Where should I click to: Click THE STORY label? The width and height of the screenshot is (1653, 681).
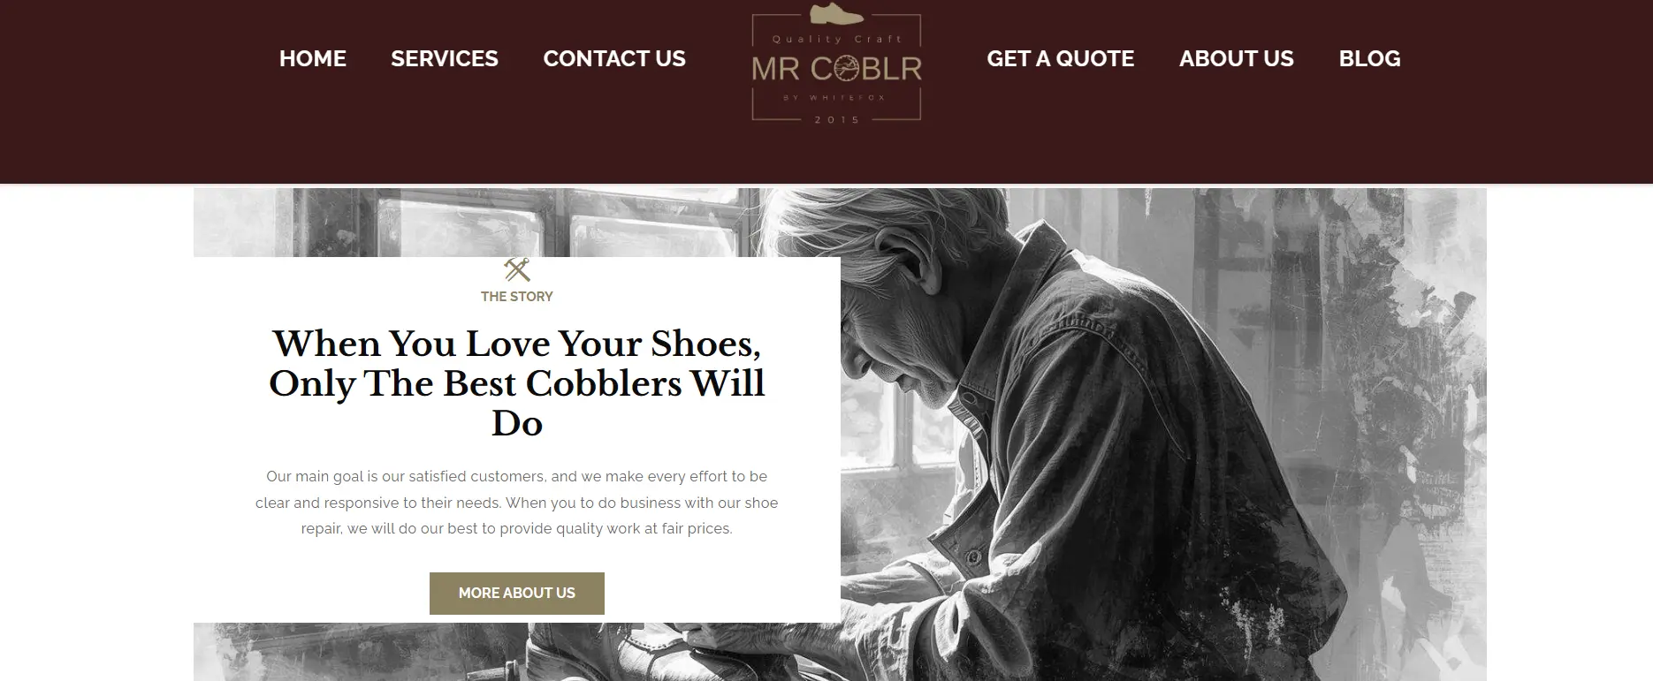[x=516, y=297]
